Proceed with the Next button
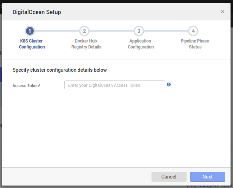Screen dimensions: 233x188 (207, 177)
